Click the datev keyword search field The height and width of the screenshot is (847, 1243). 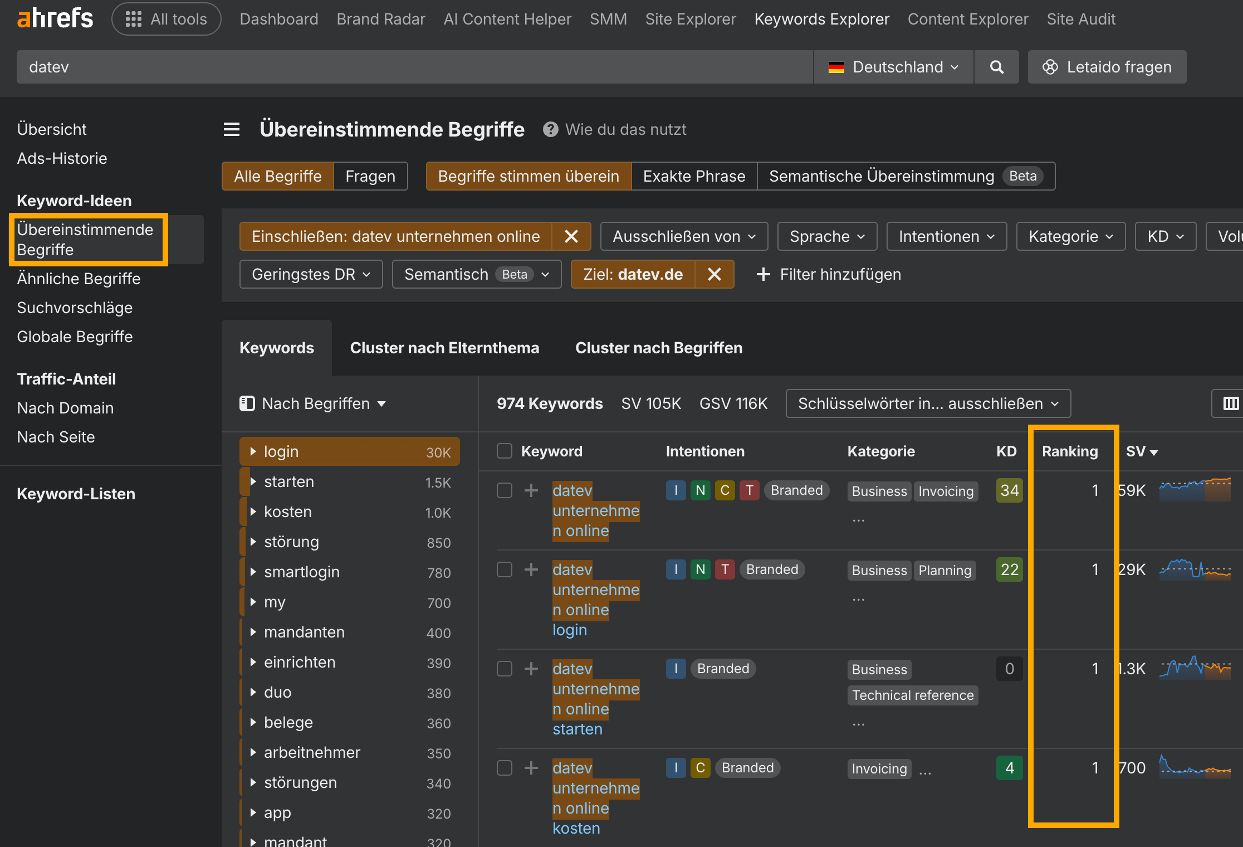[415, 67]
